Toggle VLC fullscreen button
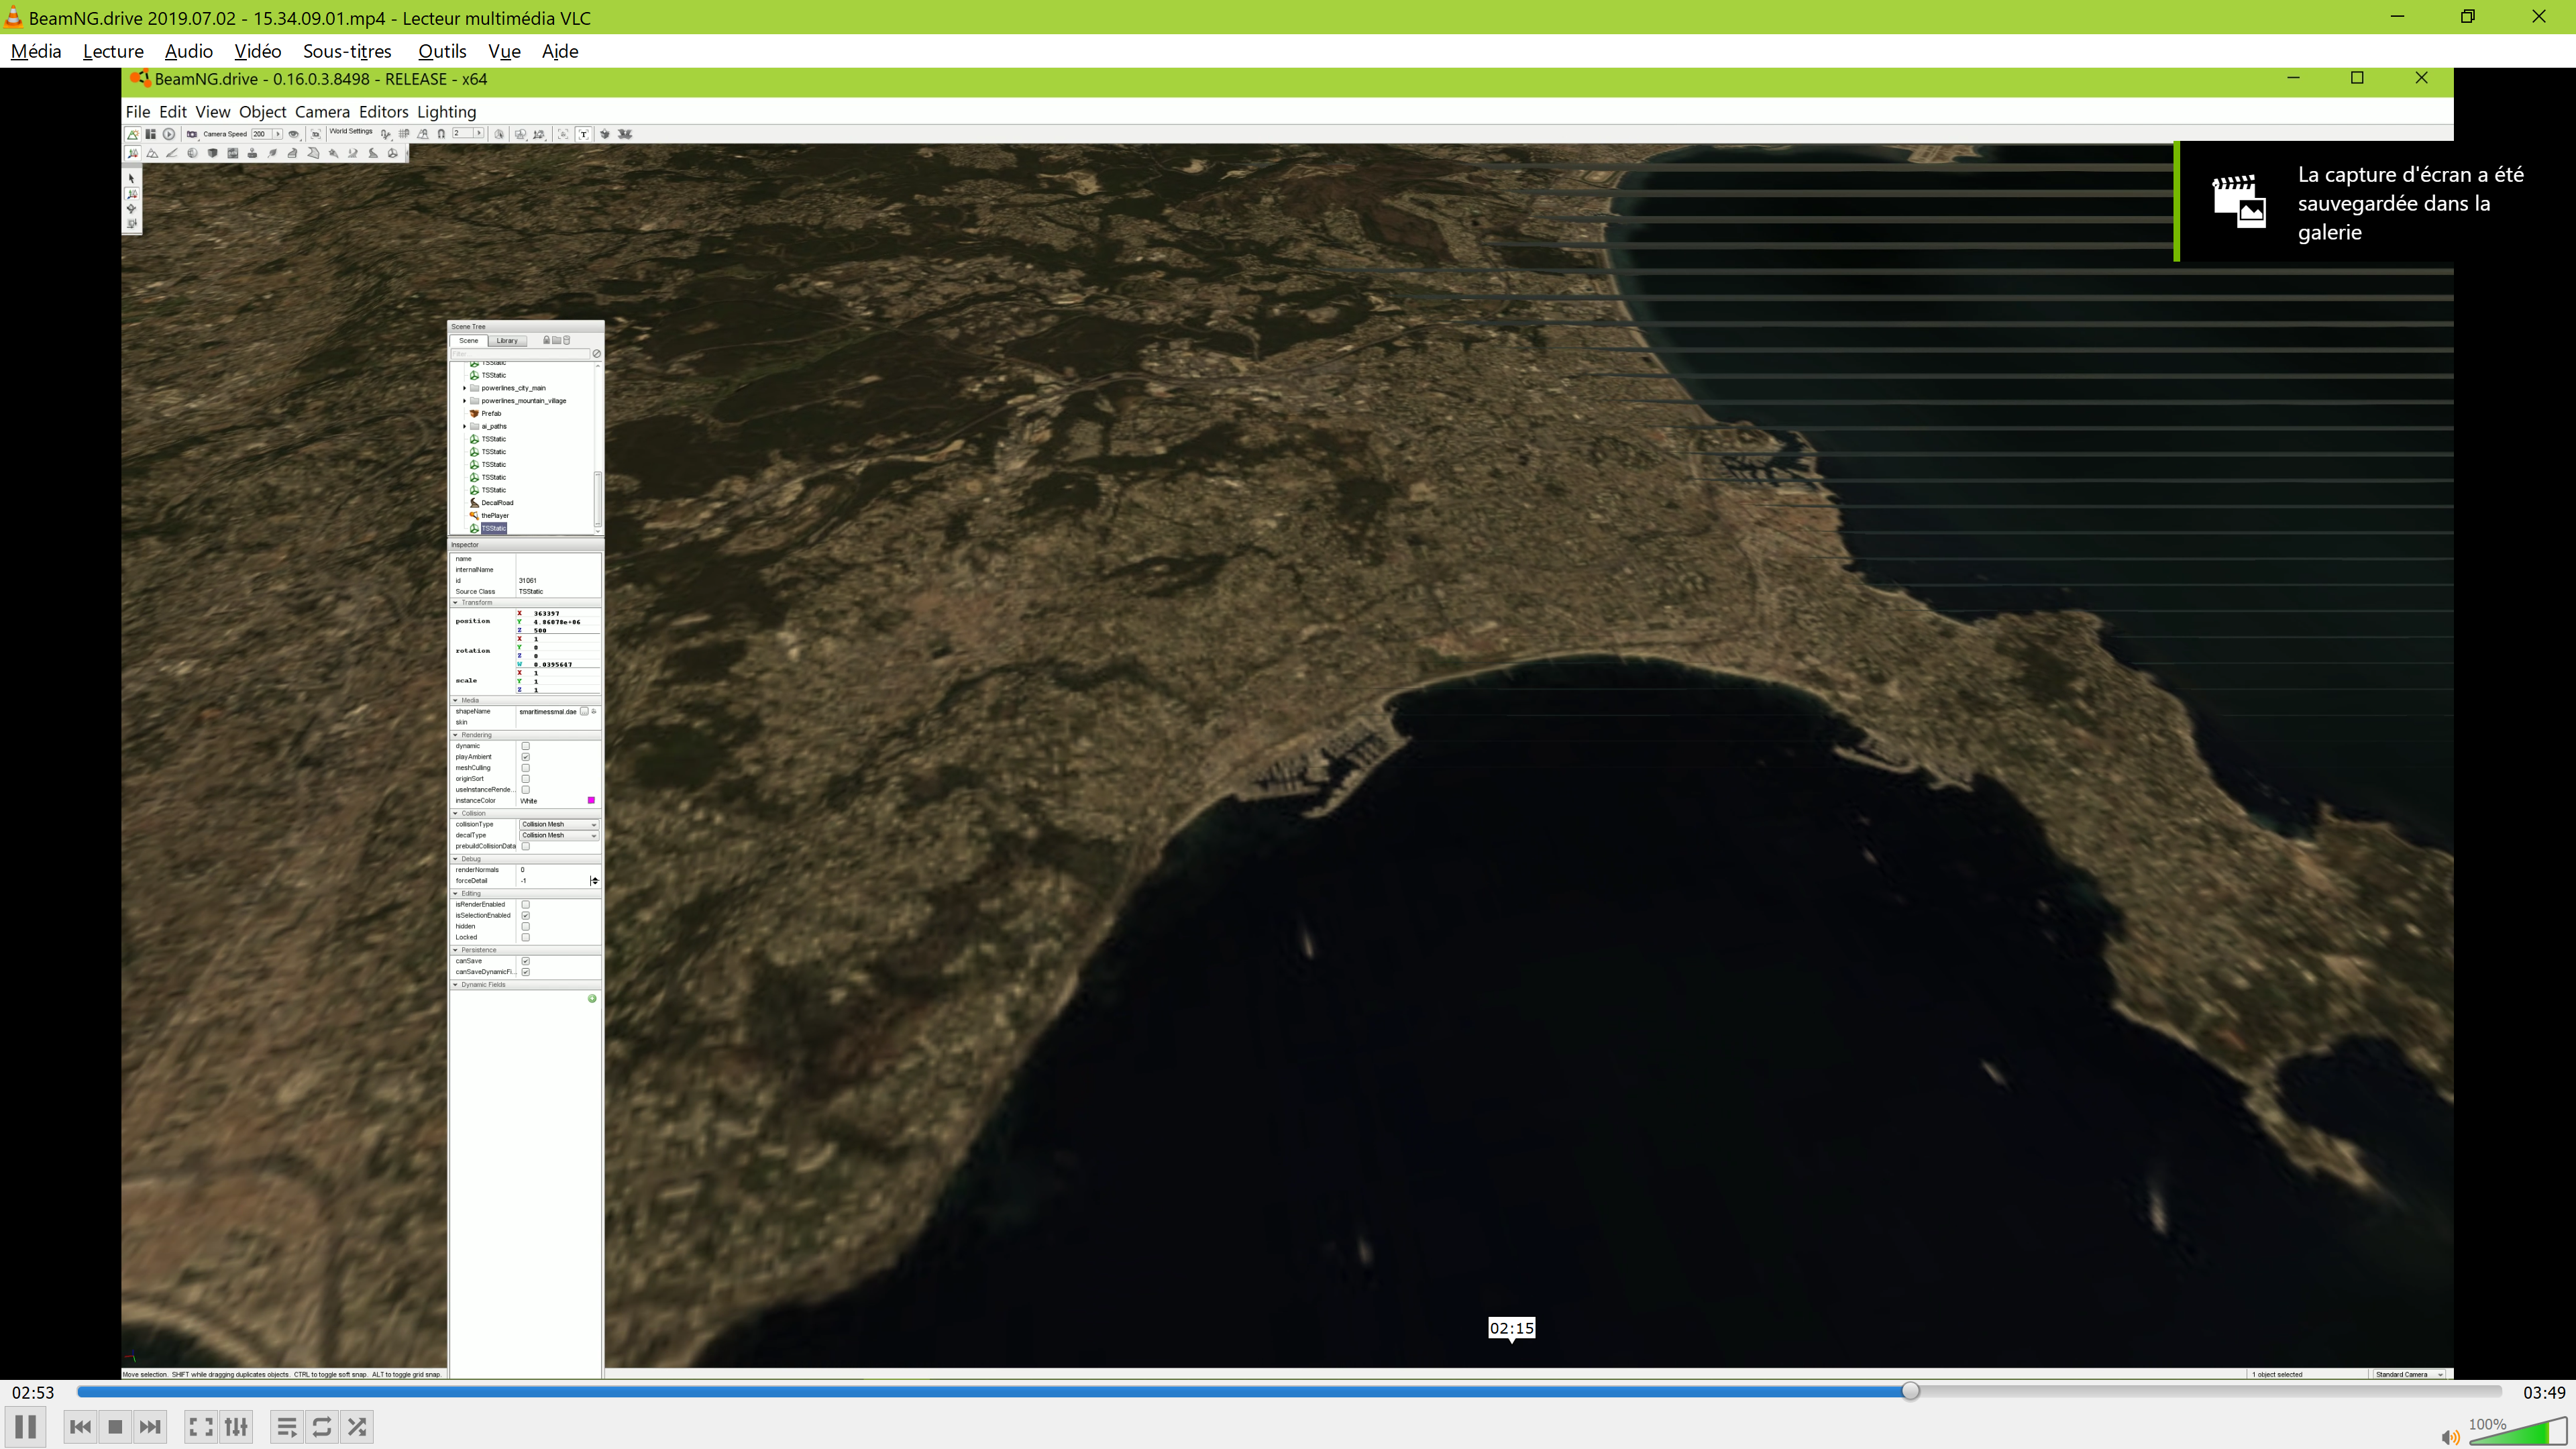The image size is (2576, 1449). (x=201, y=1427)
